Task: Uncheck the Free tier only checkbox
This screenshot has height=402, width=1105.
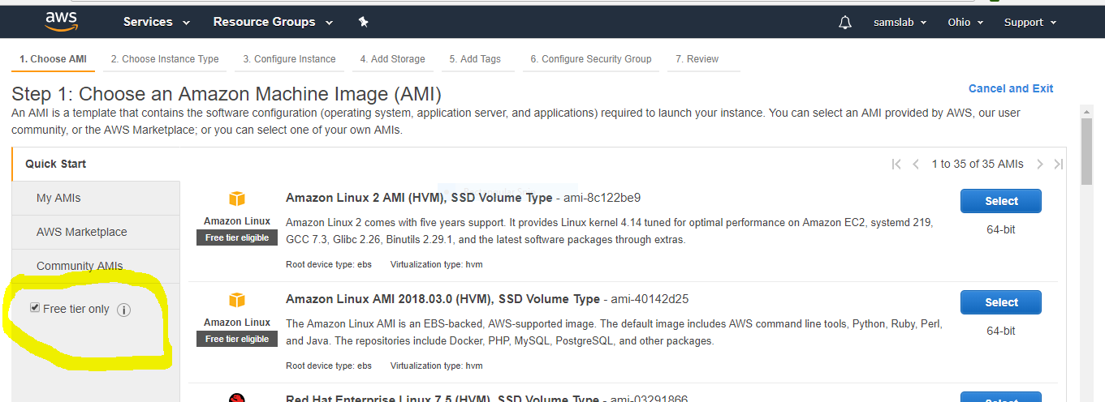Action: [x=35, y=308]
